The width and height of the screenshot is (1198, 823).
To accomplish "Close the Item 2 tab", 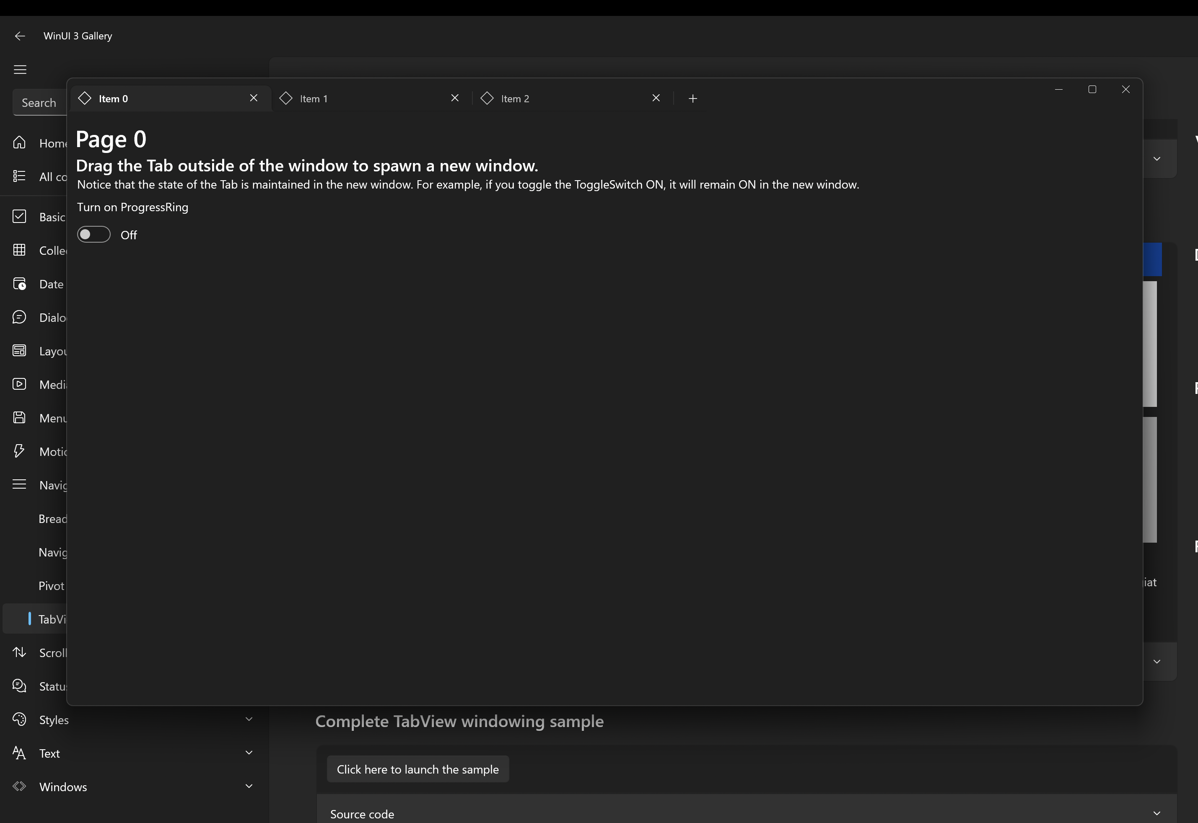I will click(656, 98).
